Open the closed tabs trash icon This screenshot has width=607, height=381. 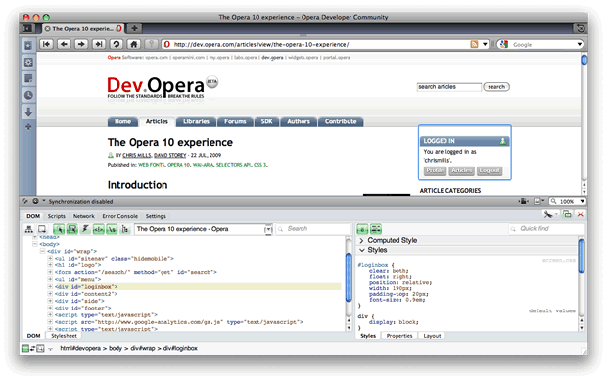click(581, 28)
